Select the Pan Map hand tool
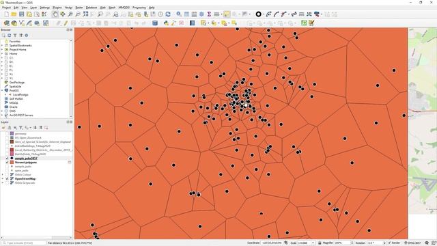437x246 pixels. tap(55, 14)
